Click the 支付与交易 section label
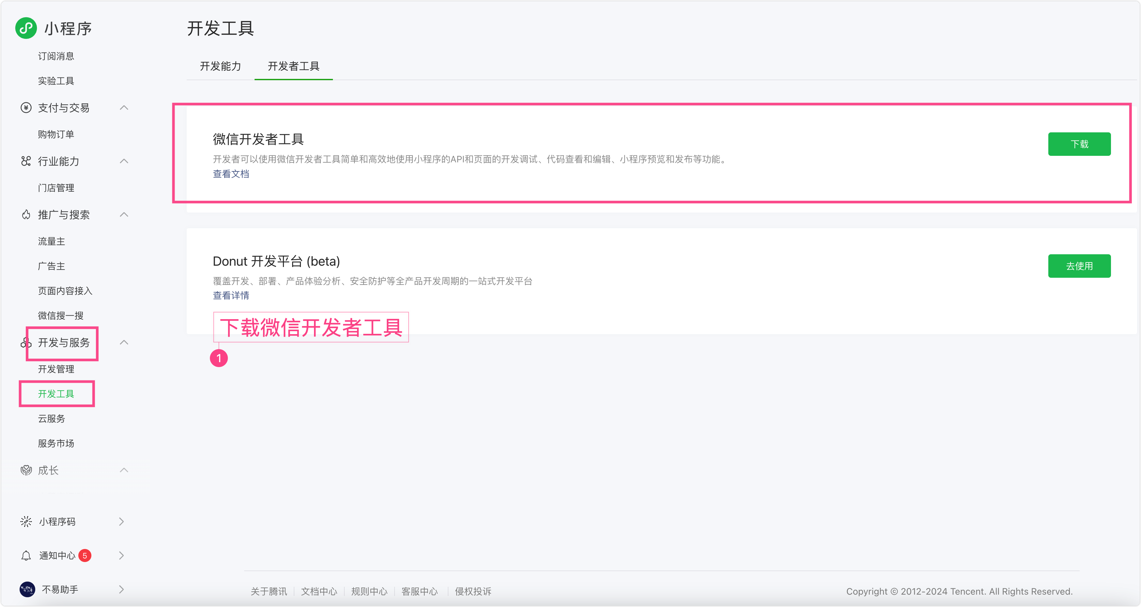The image size is (1141, 607). [64, 108]
